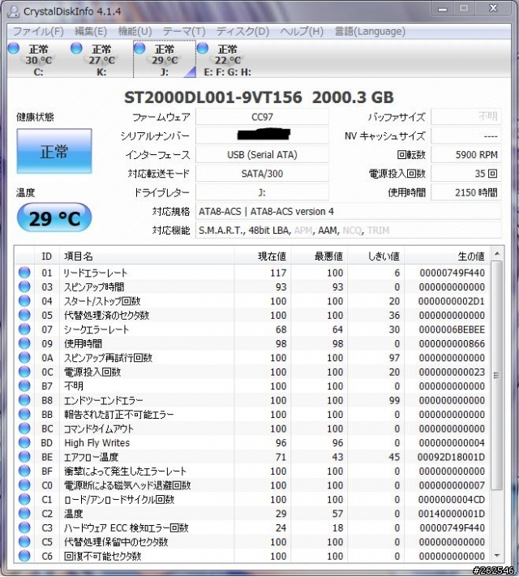
Task: Click status icon for 0A スピンアップ再試行回数
Action: coord(24,358)
